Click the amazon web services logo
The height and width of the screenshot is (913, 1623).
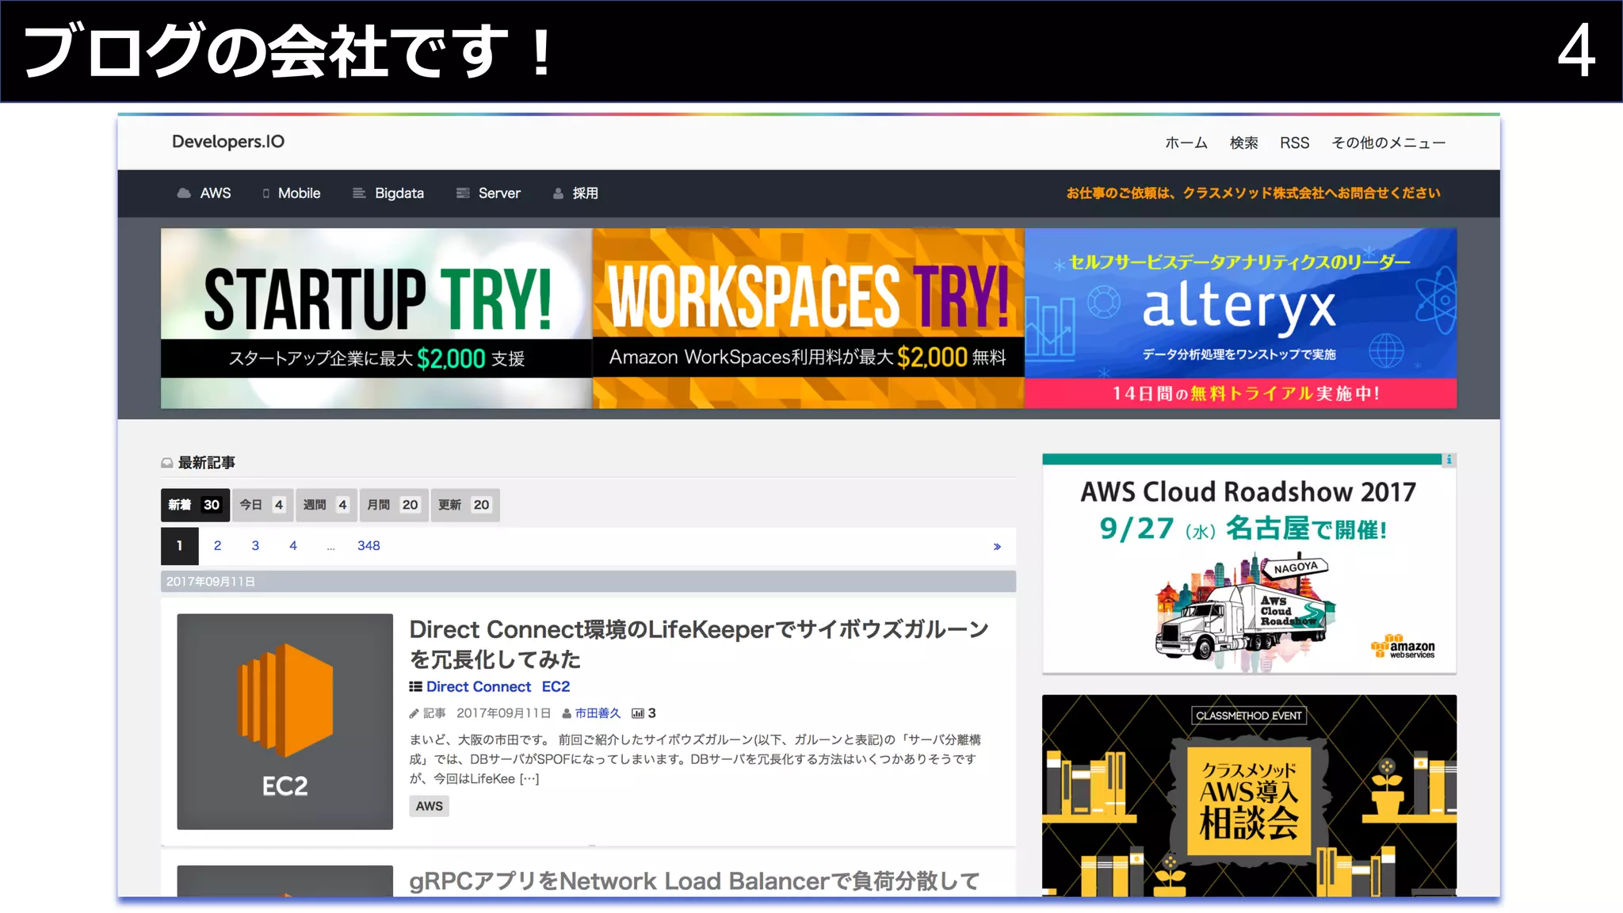point(1403,647)
